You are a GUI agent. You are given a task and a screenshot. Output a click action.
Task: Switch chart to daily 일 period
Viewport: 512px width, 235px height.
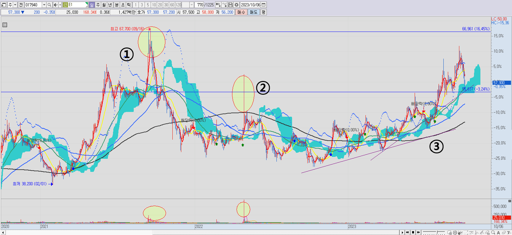click(x=92, y=5)
